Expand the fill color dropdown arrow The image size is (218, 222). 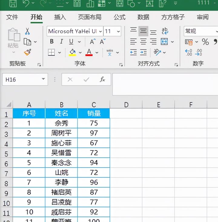click(x=80, y=53)
